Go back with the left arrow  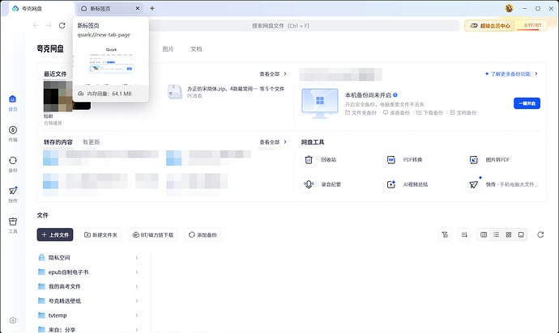[x=36, y=26]
